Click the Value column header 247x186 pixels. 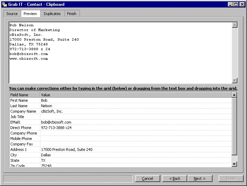(136, 95)
